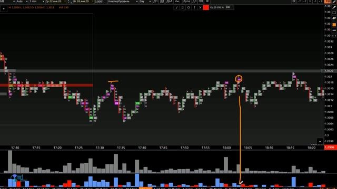Select the ellipse drawing tool
The width and height of the screenshot is (337, 189).
tap(189, 7)
